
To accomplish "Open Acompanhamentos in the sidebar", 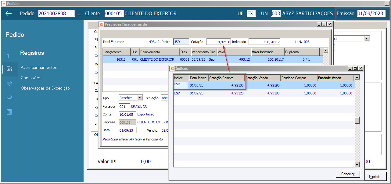I will click(39, 67).
